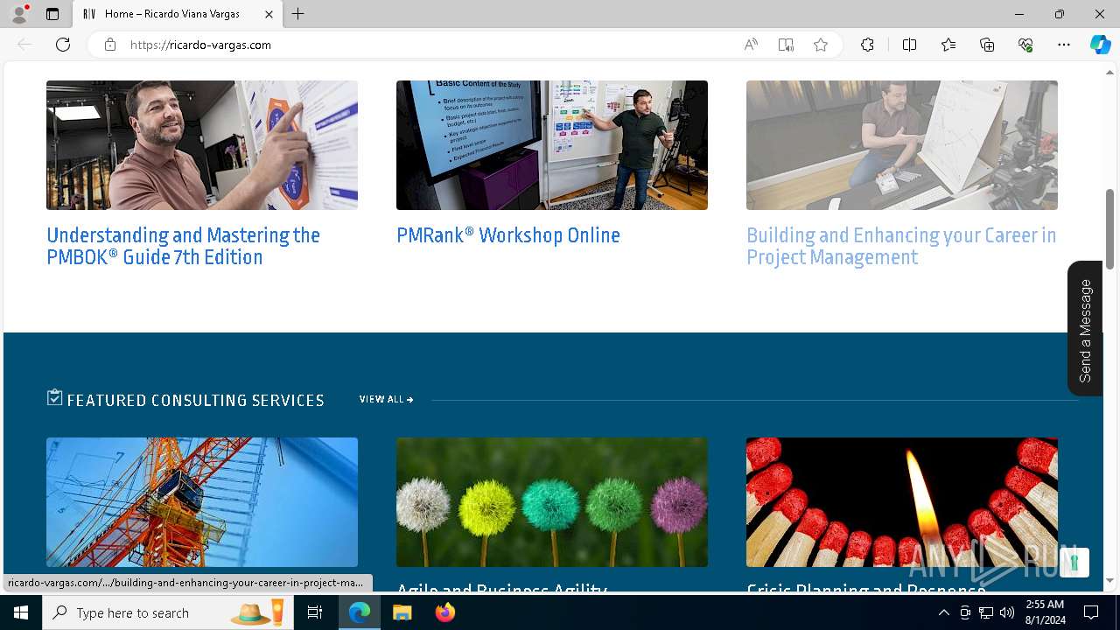Image resolution: width=1120 pixels, height=630 pixels.
Task: Open the Immersive reader icon
Action: tap(786, 45)
